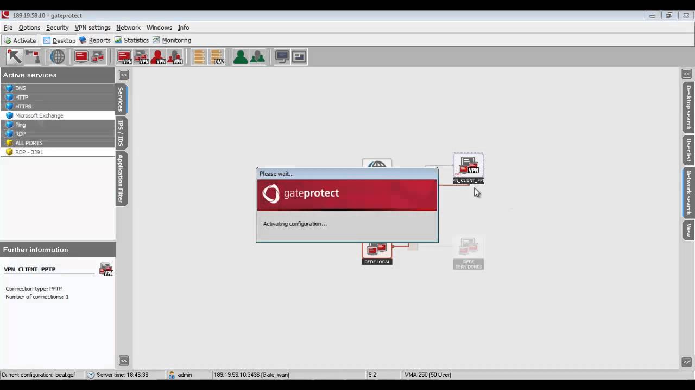The height and width of the screenshot is (390, 695).
Task: Open the View side tab
Action: click(x=688, y=230)
